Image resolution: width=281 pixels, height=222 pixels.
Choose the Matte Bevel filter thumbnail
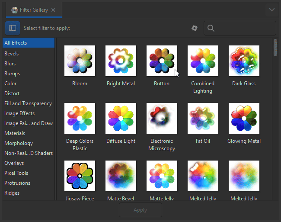pos(121,176)
